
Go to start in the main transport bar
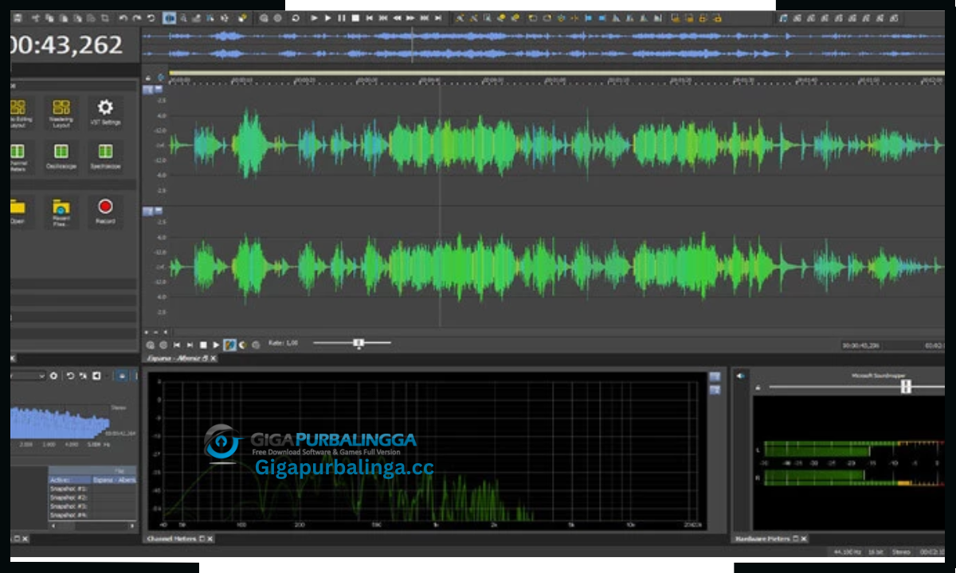pos(370,18)
